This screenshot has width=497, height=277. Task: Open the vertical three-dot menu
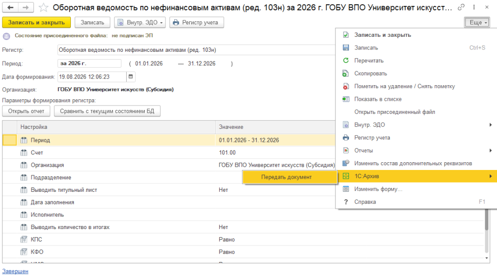[x=474, y=7]
